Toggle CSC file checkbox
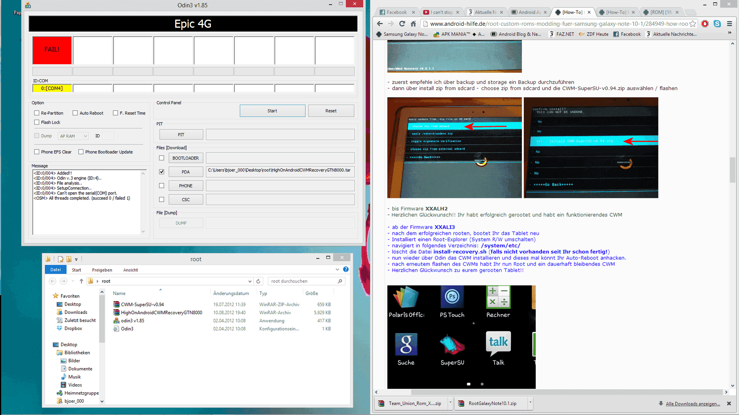 (x=162, y=200)
